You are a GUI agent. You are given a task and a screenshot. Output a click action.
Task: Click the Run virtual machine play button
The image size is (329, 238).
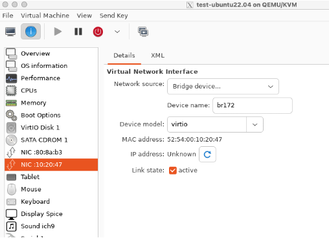(x=58, y=32)
